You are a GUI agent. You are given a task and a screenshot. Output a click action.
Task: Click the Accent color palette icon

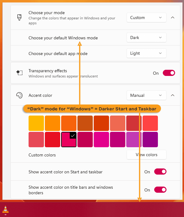pyautogui.click(x=19, y=95)
